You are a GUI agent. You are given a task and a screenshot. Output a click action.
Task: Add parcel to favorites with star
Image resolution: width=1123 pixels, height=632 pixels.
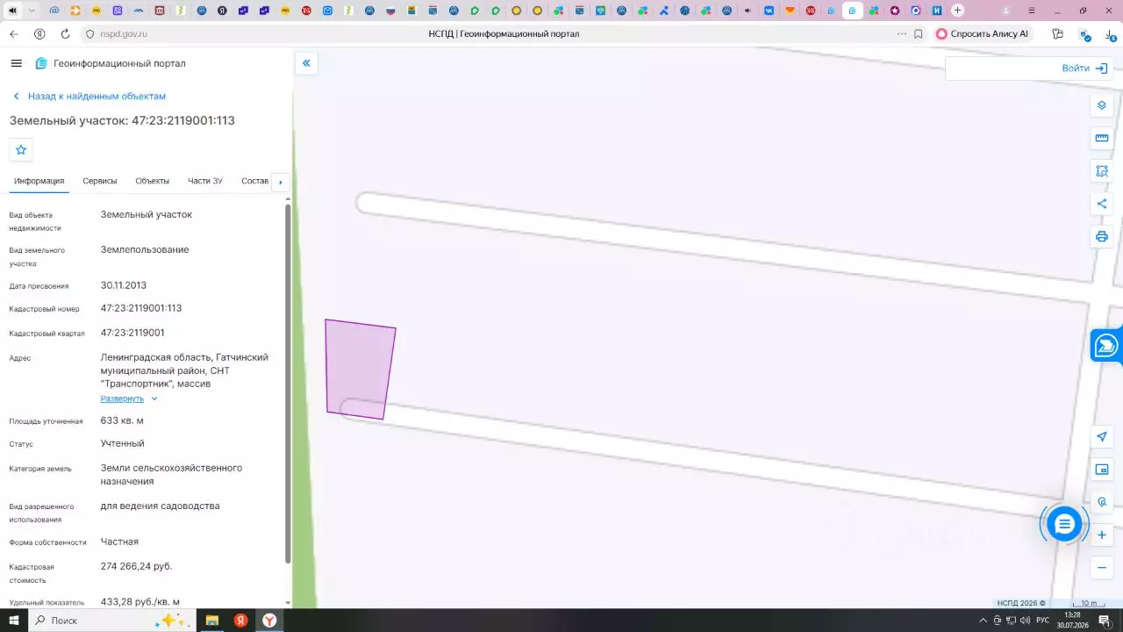point(21,150)
